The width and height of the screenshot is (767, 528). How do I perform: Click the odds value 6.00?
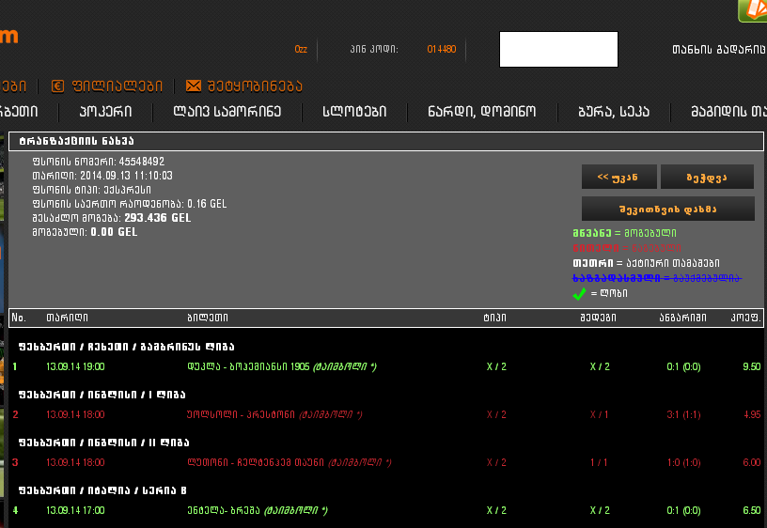pos(752,462)
